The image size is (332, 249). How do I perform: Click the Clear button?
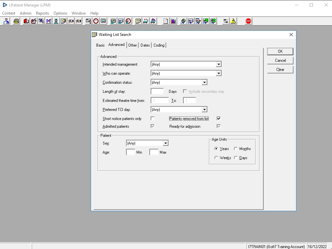(280, 70)
